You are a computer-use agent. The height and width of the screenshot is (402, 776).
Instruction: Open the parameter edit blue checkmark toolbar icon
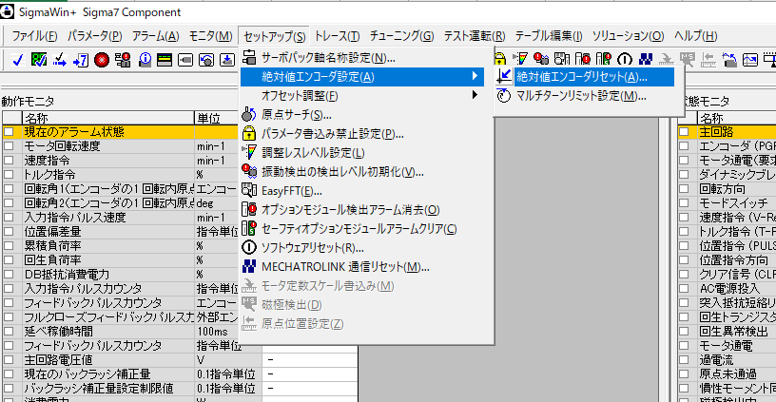[x=18, y=60]
